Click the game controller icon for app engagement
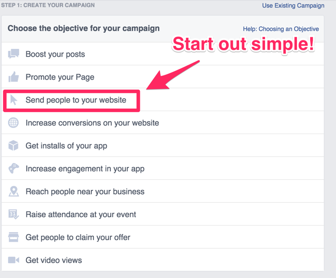The image size is (336, 278). 13,168
